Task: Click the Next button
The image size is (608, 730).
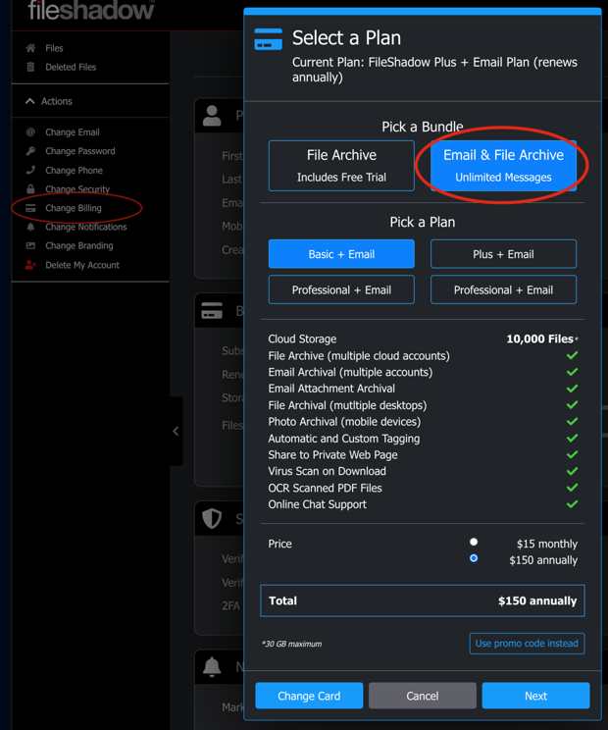Action: [535, 696]
